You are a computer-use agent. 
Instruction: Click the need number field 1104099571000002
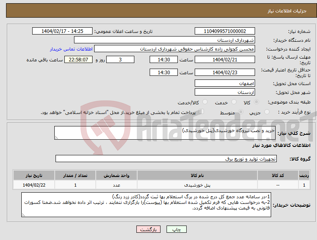click(x=225, y=31)
